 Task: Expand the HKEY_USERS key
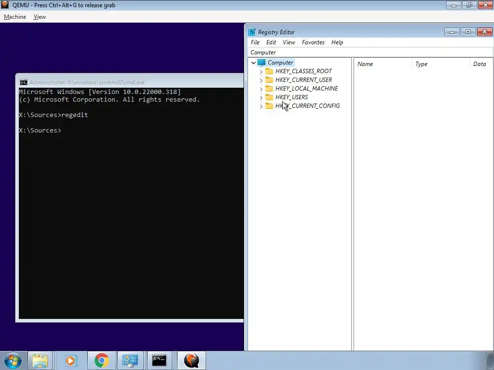click(x=261, y=98)
